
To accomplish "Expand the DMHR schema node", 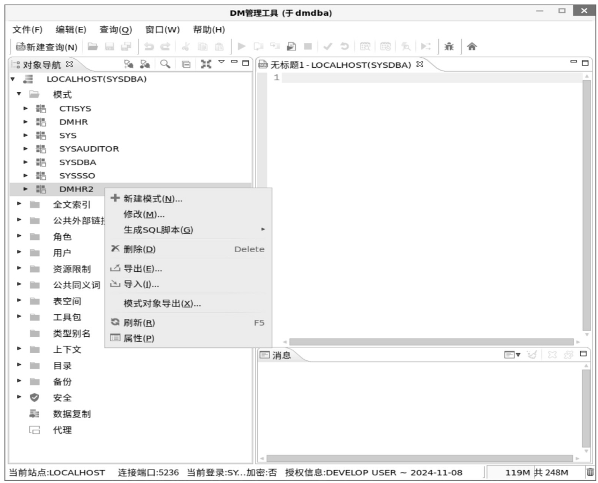I will 26,122.
